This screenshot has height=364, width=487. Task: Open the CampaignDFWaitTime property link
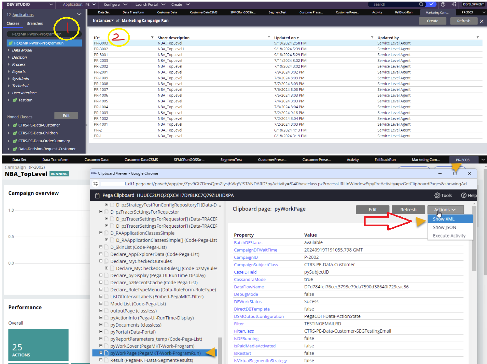click(x=255, y=250)
